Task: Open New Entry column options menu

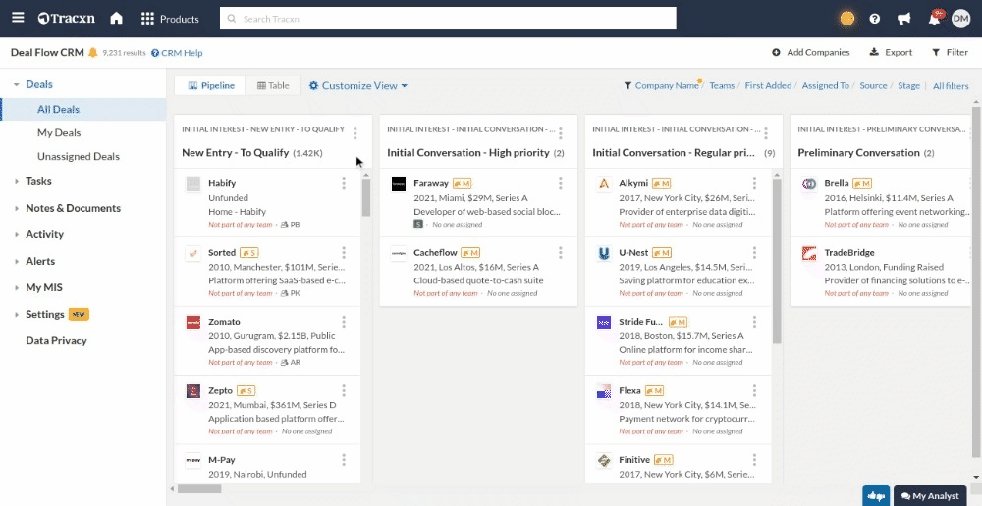Action: point(355,134)
